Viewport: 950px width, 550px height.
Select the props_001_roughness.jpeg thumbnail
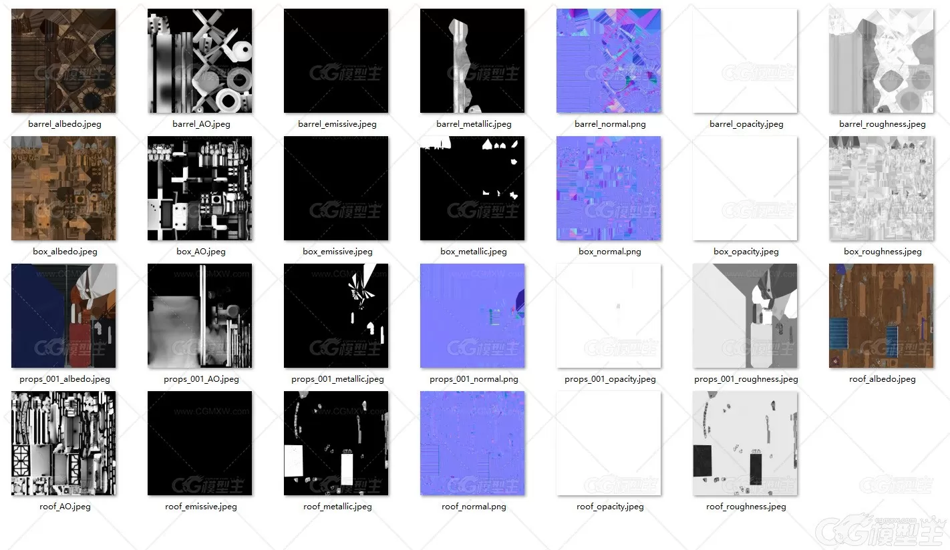745,316
